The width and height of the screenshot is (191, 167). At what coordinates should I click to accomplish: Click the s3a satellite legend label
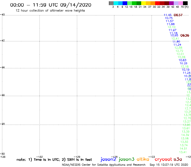click(x=178, y=160)
